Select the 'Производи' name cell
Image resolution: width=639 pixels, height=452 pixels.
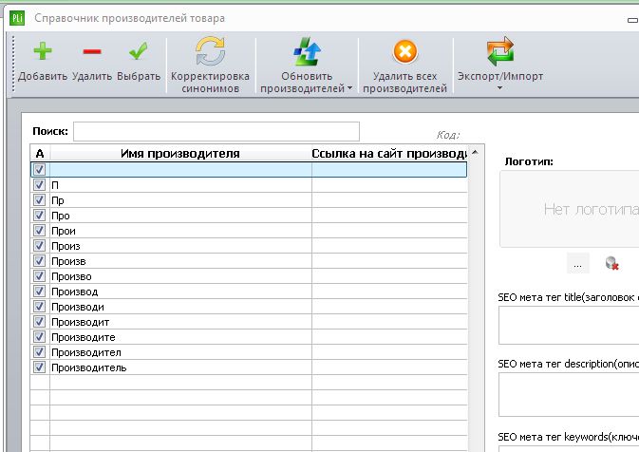click(x=180, y=306)
